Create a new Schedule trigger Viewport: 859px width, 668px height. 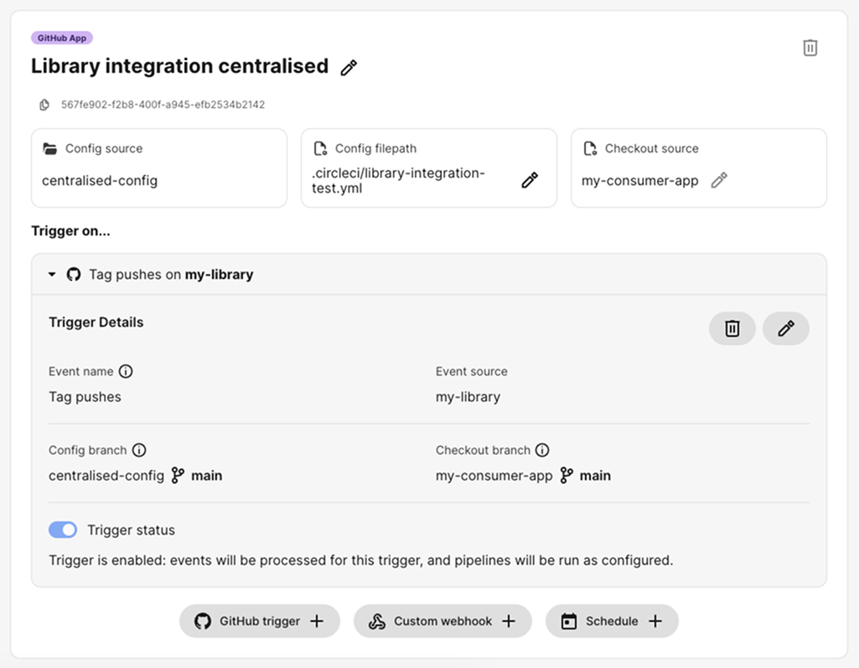click(612, 621)
